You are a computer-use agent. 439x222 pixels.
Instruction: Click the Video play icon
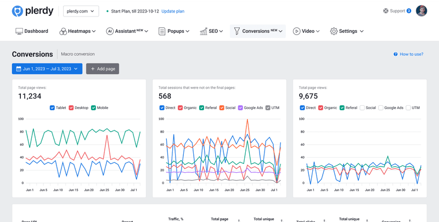click(x=296, y=31)
